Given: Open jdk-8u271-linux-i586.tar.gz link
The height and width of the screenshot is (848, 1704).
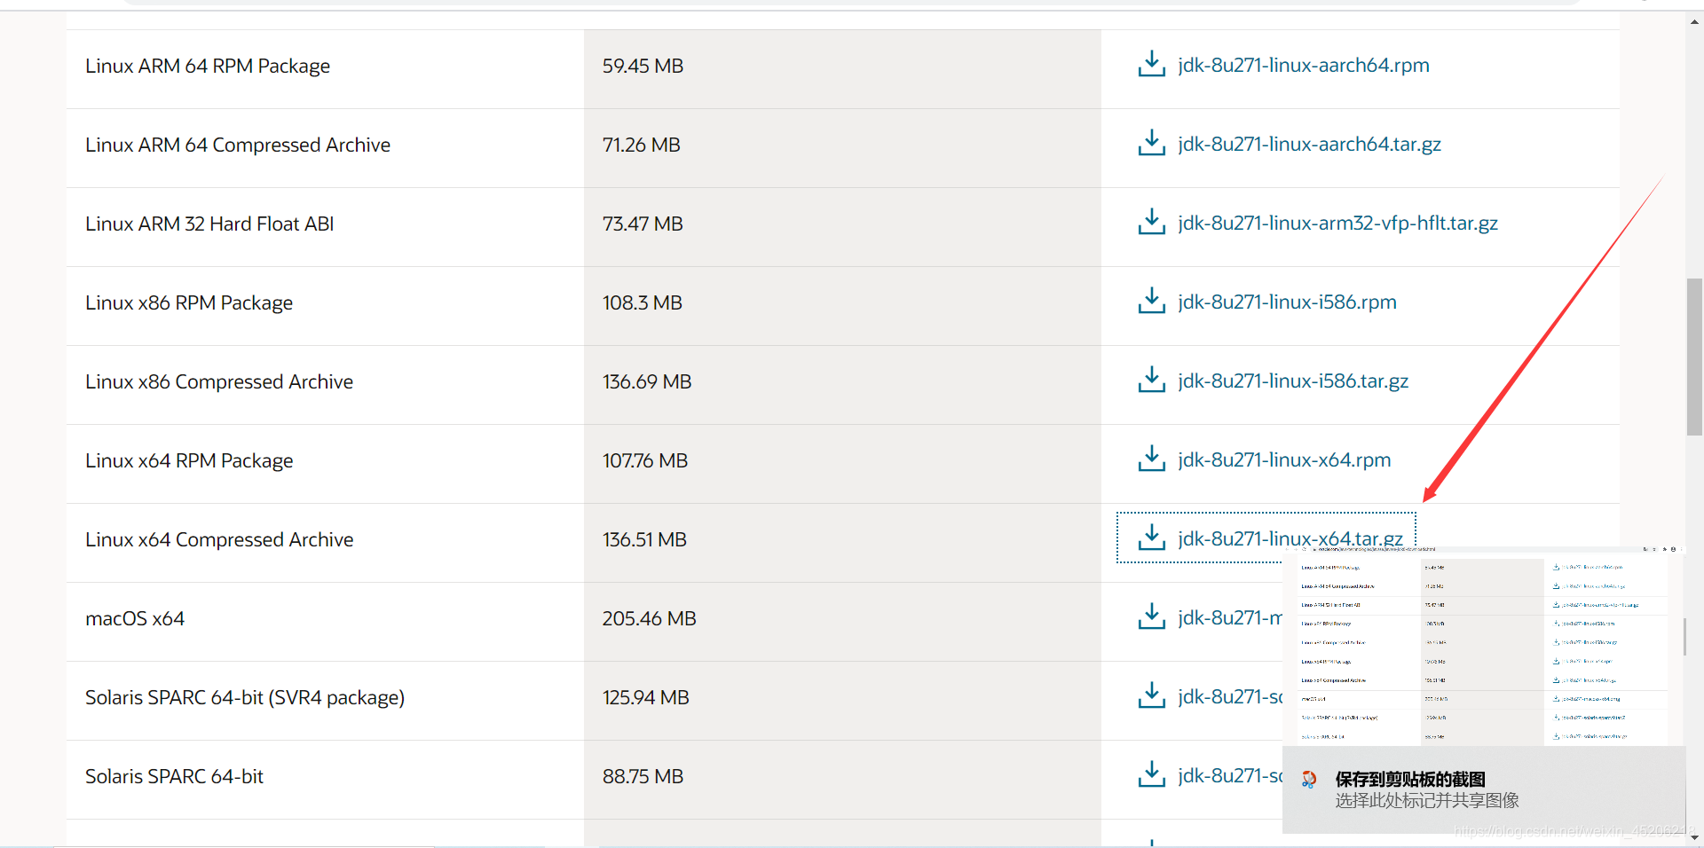Looking at the screenshot, I should (x=1293, y=381).
